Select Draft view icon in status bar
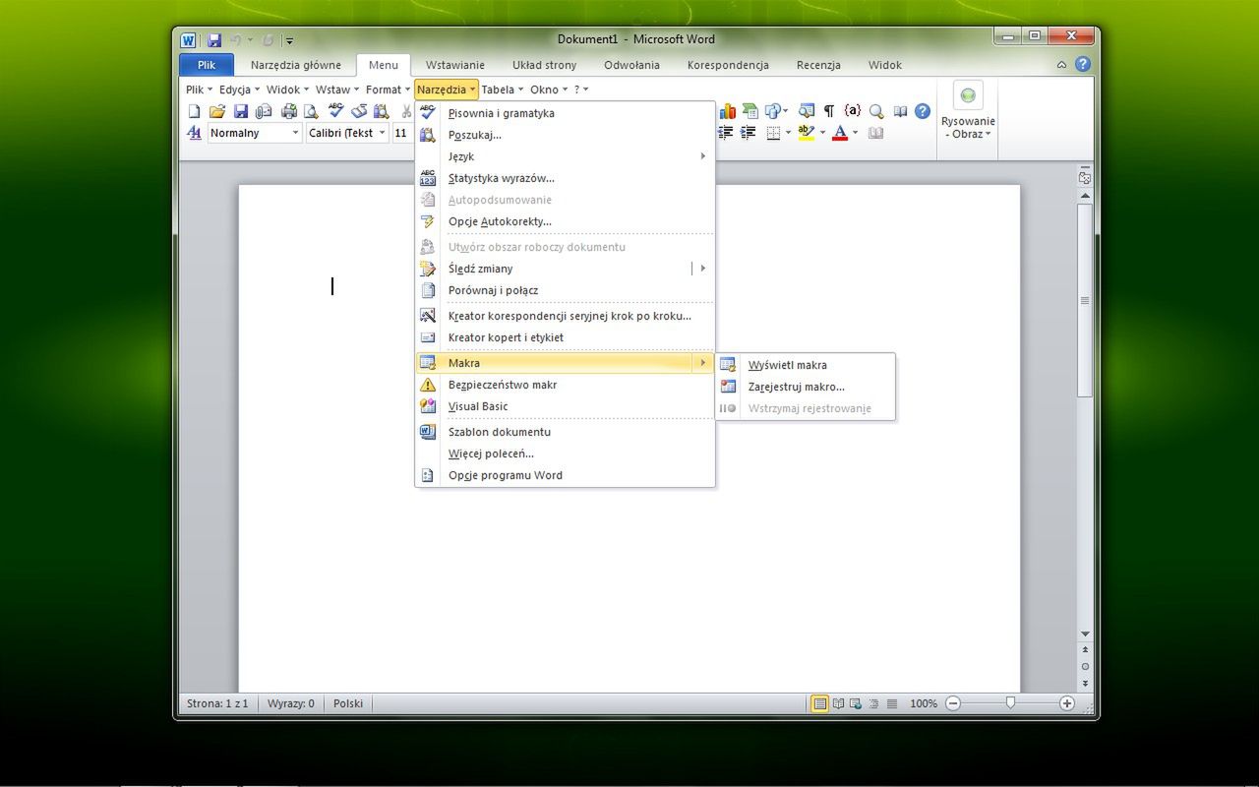This screenshot has height=787, width=1259. coord(892,703)
